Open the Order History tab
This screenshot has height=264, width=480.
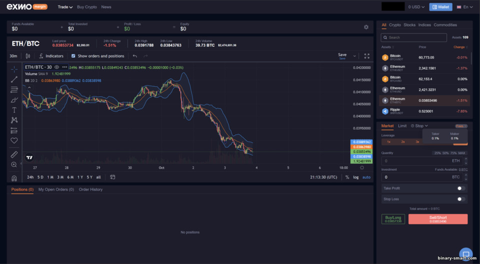pos(90,190)
